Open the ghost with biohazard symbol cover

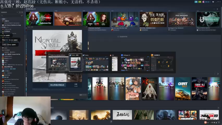tap(150, 89)
